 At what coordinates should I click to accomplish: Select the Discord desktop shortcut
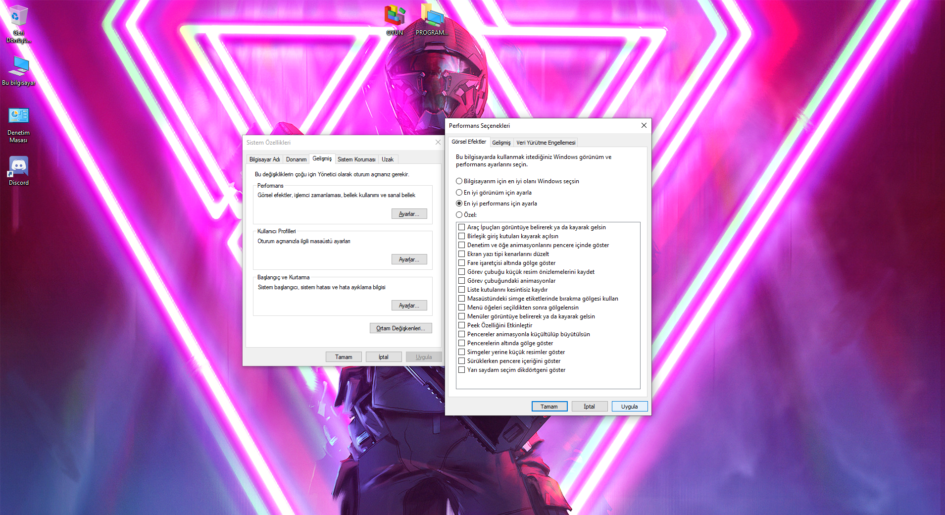19,171
